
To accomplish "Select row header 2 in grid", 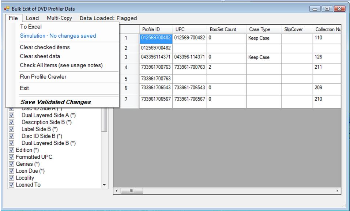I will pos(126,48).
